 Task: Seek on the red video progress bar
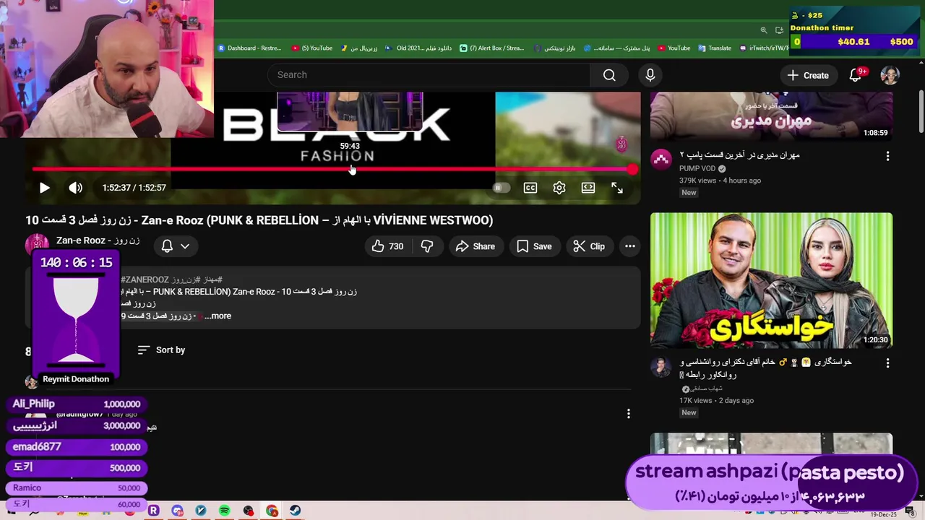coord(332,170)
